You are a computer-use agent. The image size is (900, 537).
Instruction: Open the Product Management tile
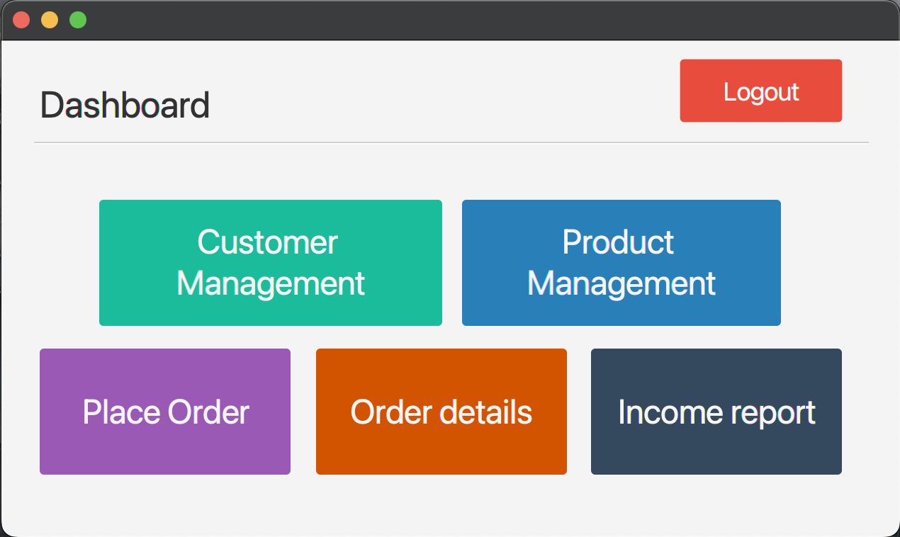[621, 263]
